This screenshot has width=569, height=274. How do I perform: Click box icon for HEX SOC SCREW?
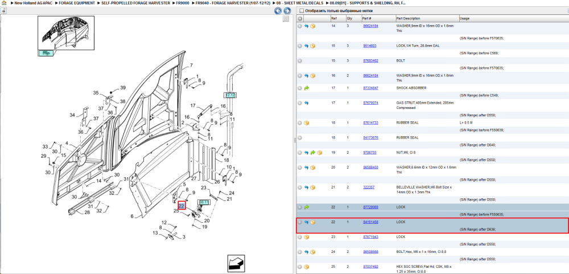point(306,267)
